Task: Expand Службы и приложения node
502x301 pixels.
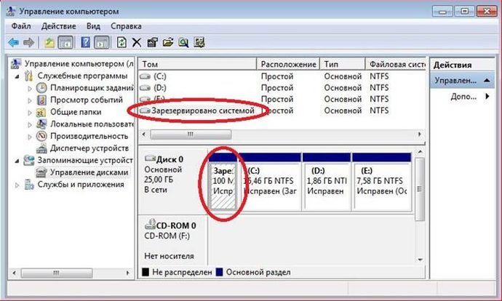Action: pos(17,185)
